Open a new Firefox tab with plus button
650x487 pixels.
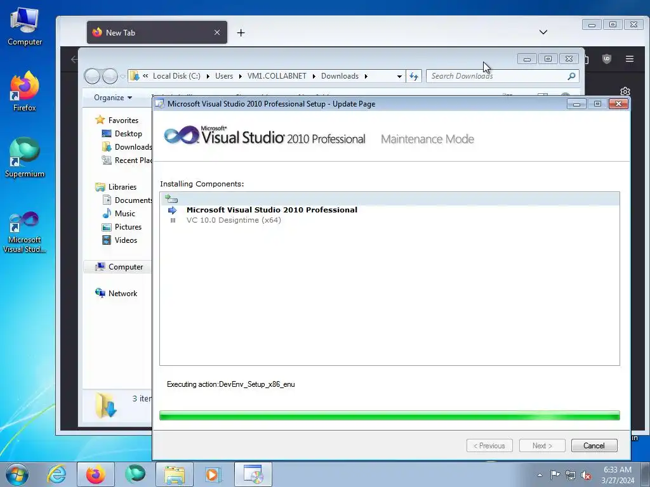(241, 33)
